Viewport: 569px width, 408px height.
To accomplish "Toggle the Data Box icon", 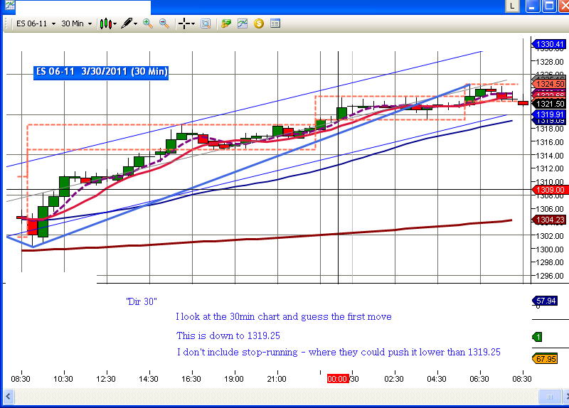I will point(206,23).
